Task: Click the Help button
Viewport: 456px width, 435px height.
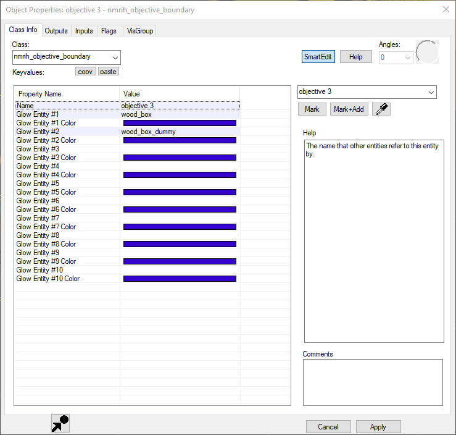Action: click(355, 57)
